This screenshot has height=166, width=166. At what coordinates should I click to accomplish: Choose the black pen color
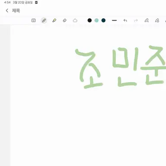click(89, 20)
